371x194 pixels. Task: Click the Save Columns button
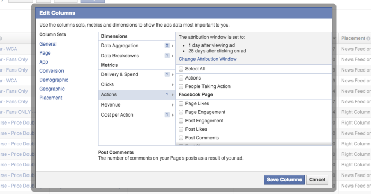(x=284, y=180)
